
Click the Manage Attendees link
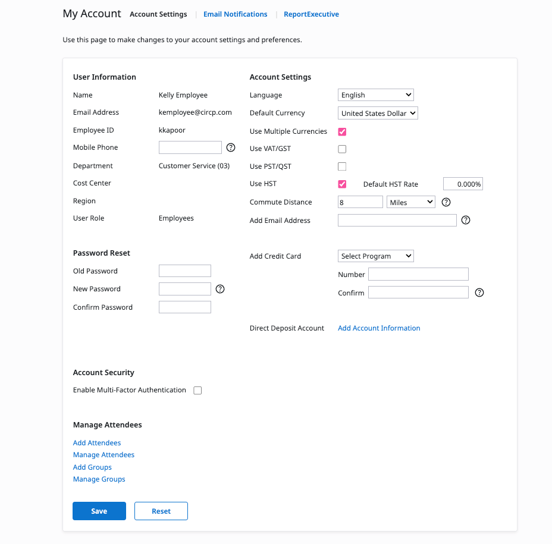(x=103, y=455)
